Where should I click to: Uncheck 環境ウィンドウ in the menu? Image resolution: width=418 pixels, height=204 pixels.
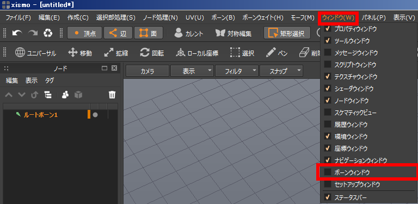coord(368,137)
